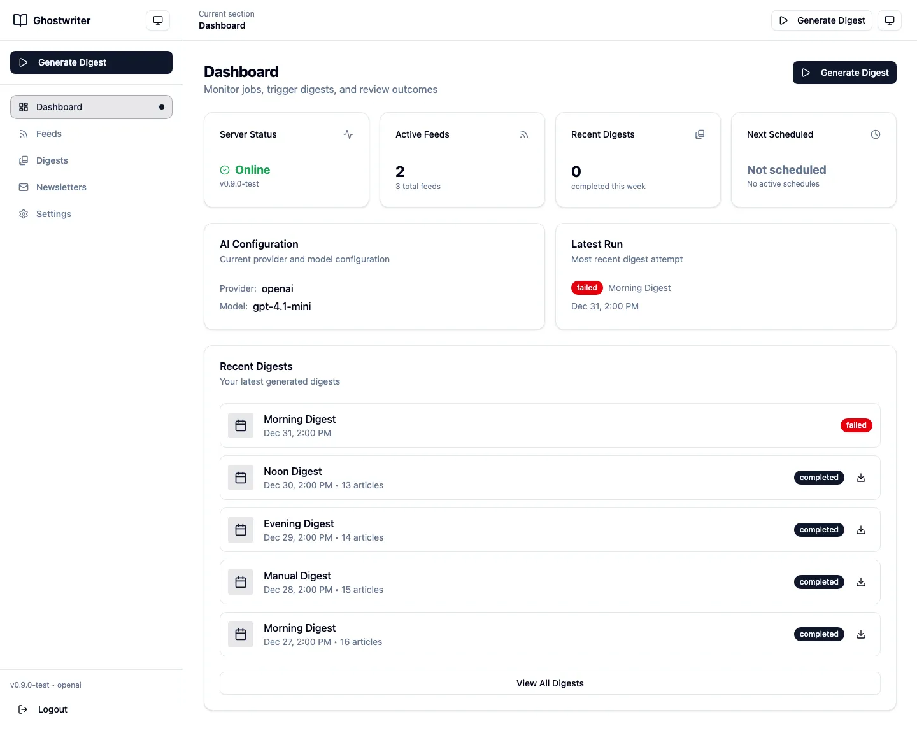Open the Settings section
Screen dimensions: 917x731
click(x=53, y=214)
